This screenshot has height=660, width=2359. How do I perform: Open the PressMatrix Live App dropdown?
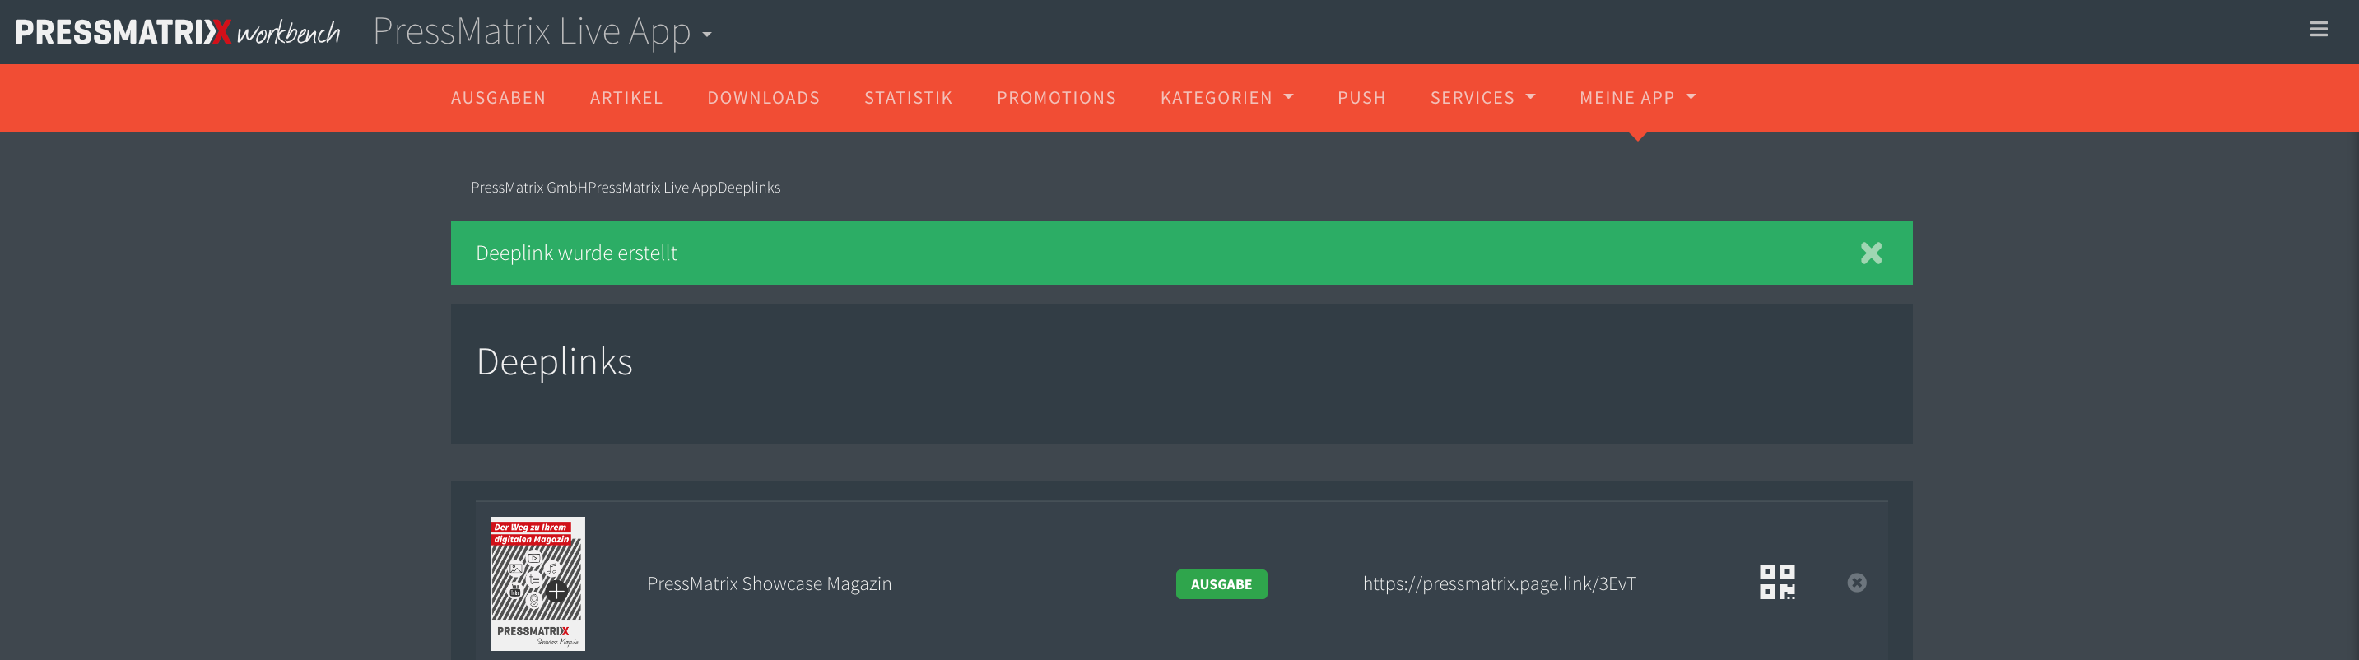pyautogui.click(x=542, y=32)
